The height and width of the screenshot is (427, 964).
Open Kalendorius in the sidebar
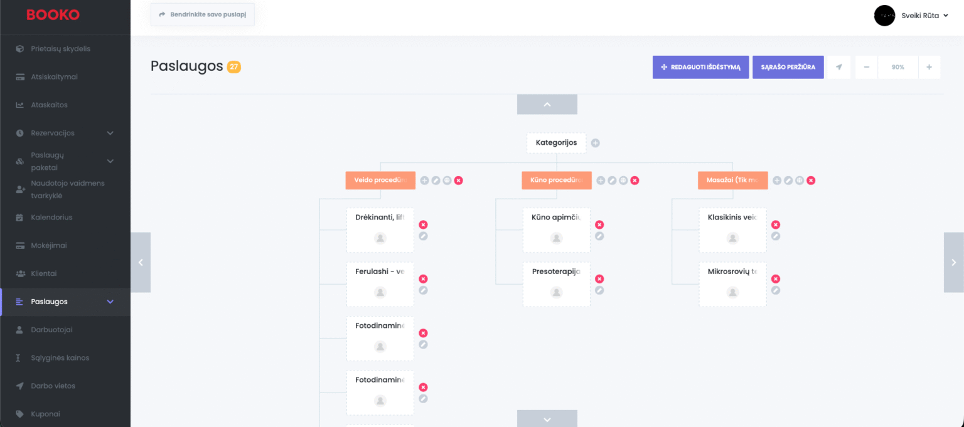click(51, 218)
